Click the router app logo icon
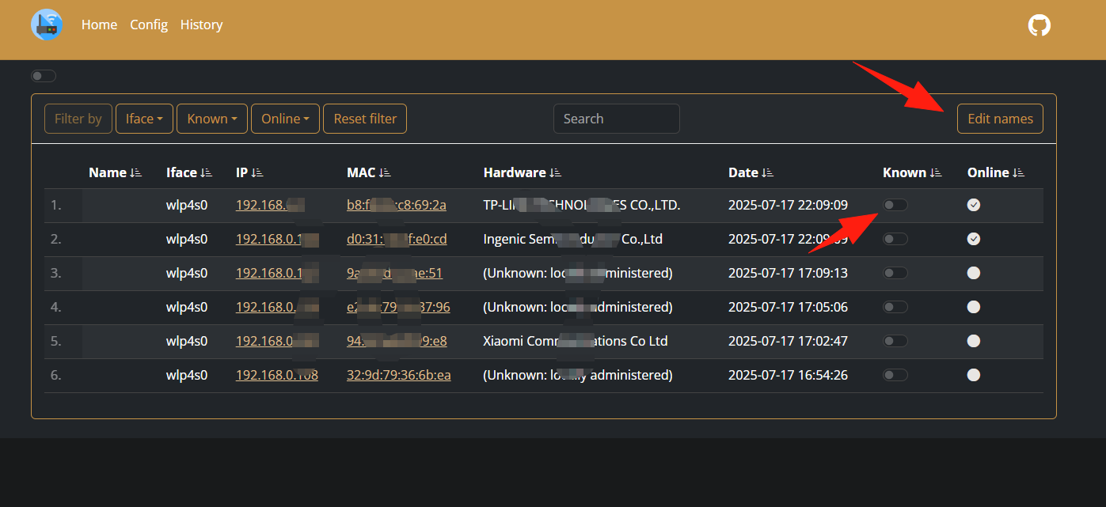The height and width of the screenshot is (507, 1106). tap(47, 25)
